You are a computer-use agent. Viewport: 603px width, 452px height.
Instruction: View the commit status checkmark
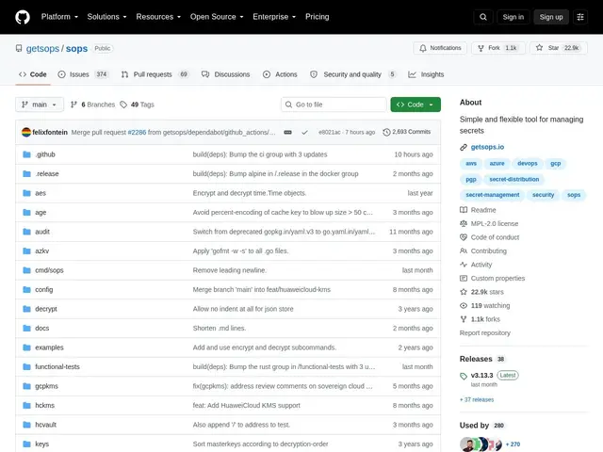304,132
